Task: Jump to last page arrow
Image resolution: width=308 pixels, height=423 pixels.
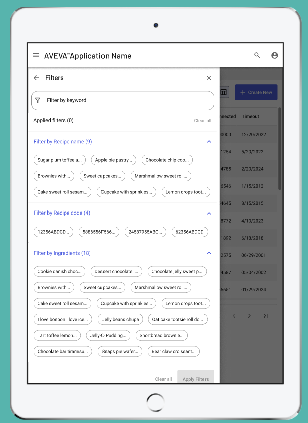Action: [266, 315]
